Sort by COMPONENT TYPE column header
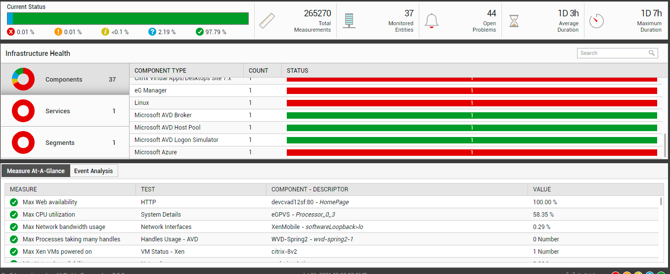Viewport: 670px width, 274px height. pyautogui.click(x=186, y=71)
